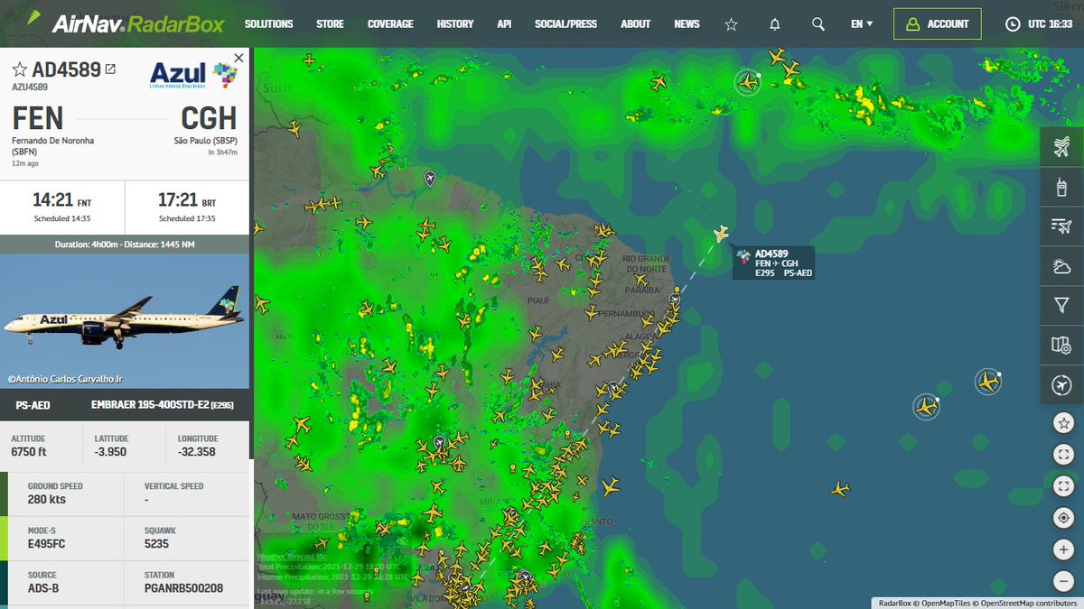
Task: Click the ground speed 280 kts
Action: 48,500
